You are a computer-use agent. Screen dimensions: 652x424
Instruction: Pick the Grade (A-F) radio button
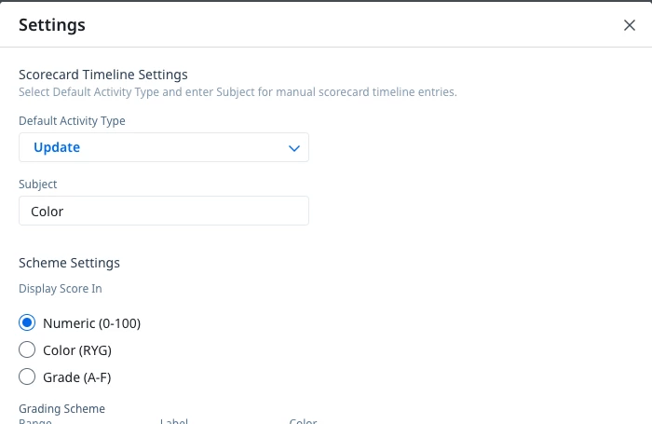click(27, 377)
